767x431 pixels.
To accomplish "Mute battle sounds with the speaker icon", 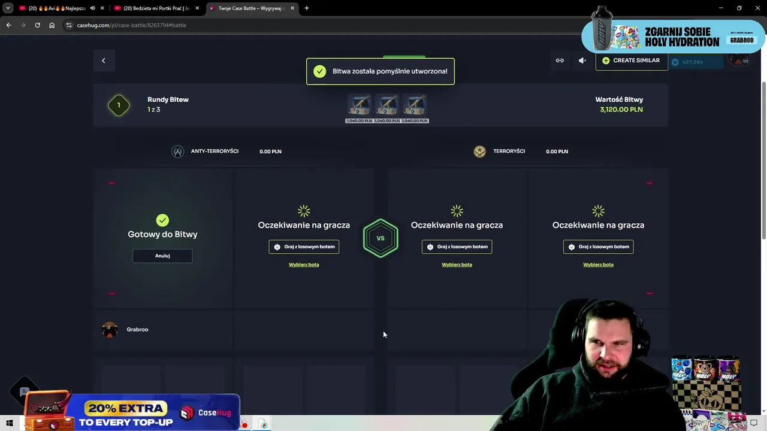I will pyautogui.click(x=582, y=60).
